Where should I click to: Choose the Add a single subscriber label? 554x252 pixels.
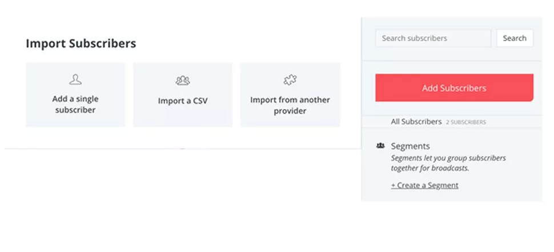[x=75, y=105]
